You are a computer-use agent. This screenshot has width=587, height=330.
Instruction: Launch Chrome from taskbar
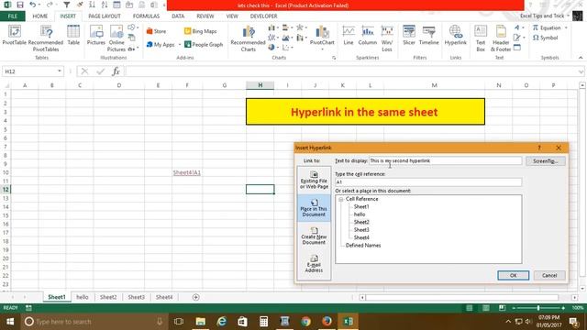coord(305,322)
